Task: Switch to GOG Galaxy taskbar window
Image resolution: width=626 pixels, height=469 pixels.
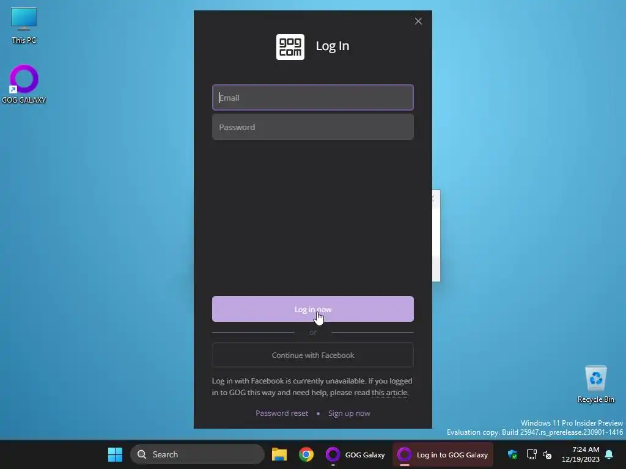Action: tap(355, 454)
